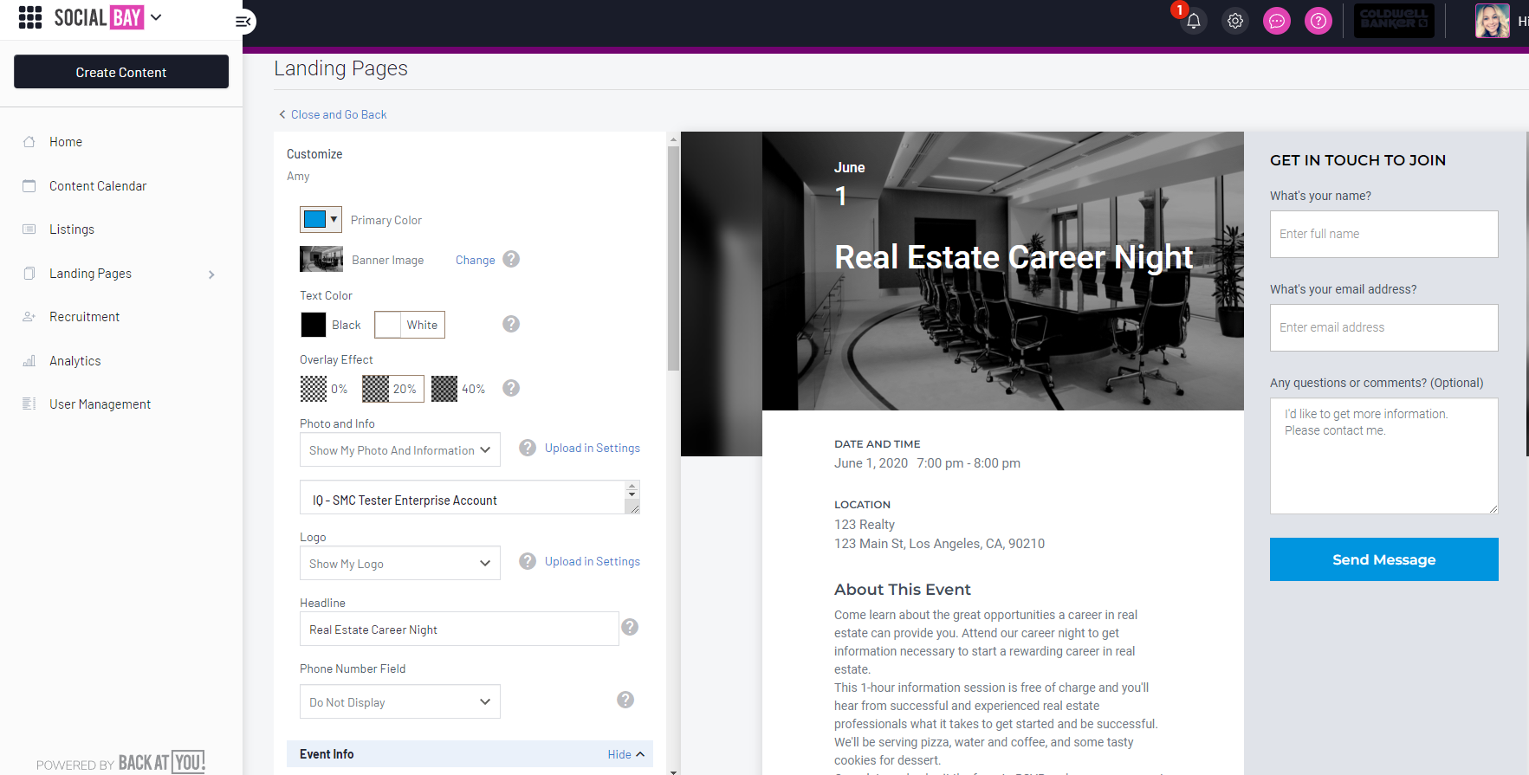Open the SOCIAL BAY product switcher dropdown

[156, 17]
